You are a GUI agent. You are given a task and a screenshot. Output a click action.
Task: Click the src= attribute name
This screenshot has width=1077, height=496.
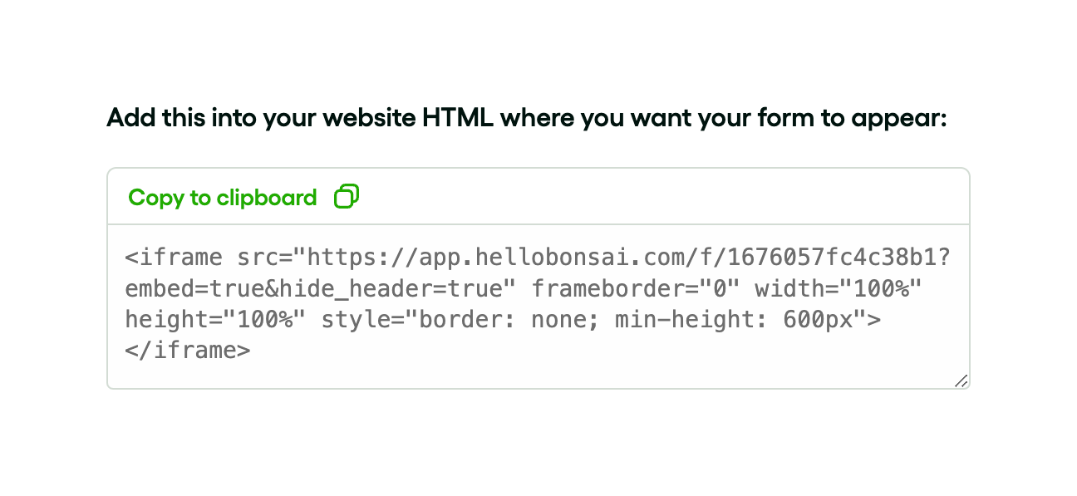pos(265,258)
